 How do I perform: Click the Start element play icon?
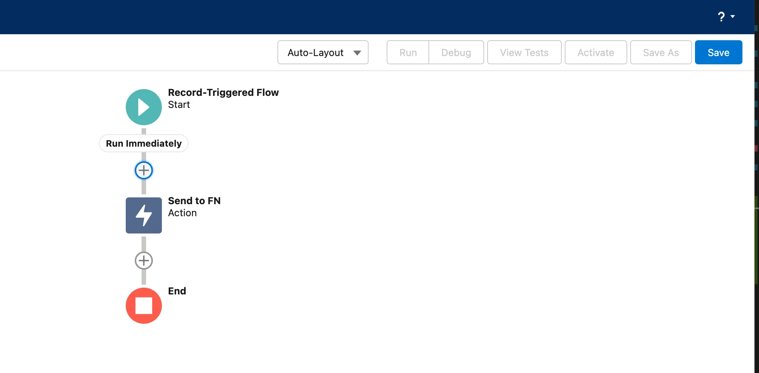[143, 107]
